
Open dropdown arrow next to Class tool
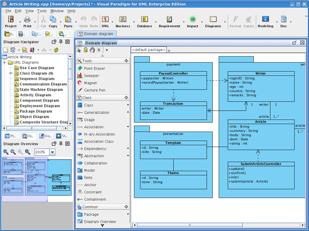[x=128, y=105]
